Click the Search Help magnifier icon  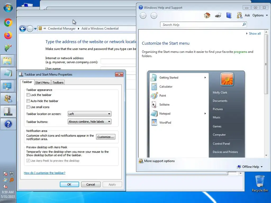[244, 25]
